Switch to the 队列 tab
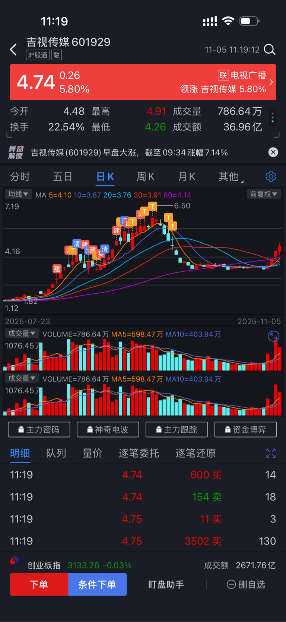This screenshot has height=622, width=286. tap(56, 453)
